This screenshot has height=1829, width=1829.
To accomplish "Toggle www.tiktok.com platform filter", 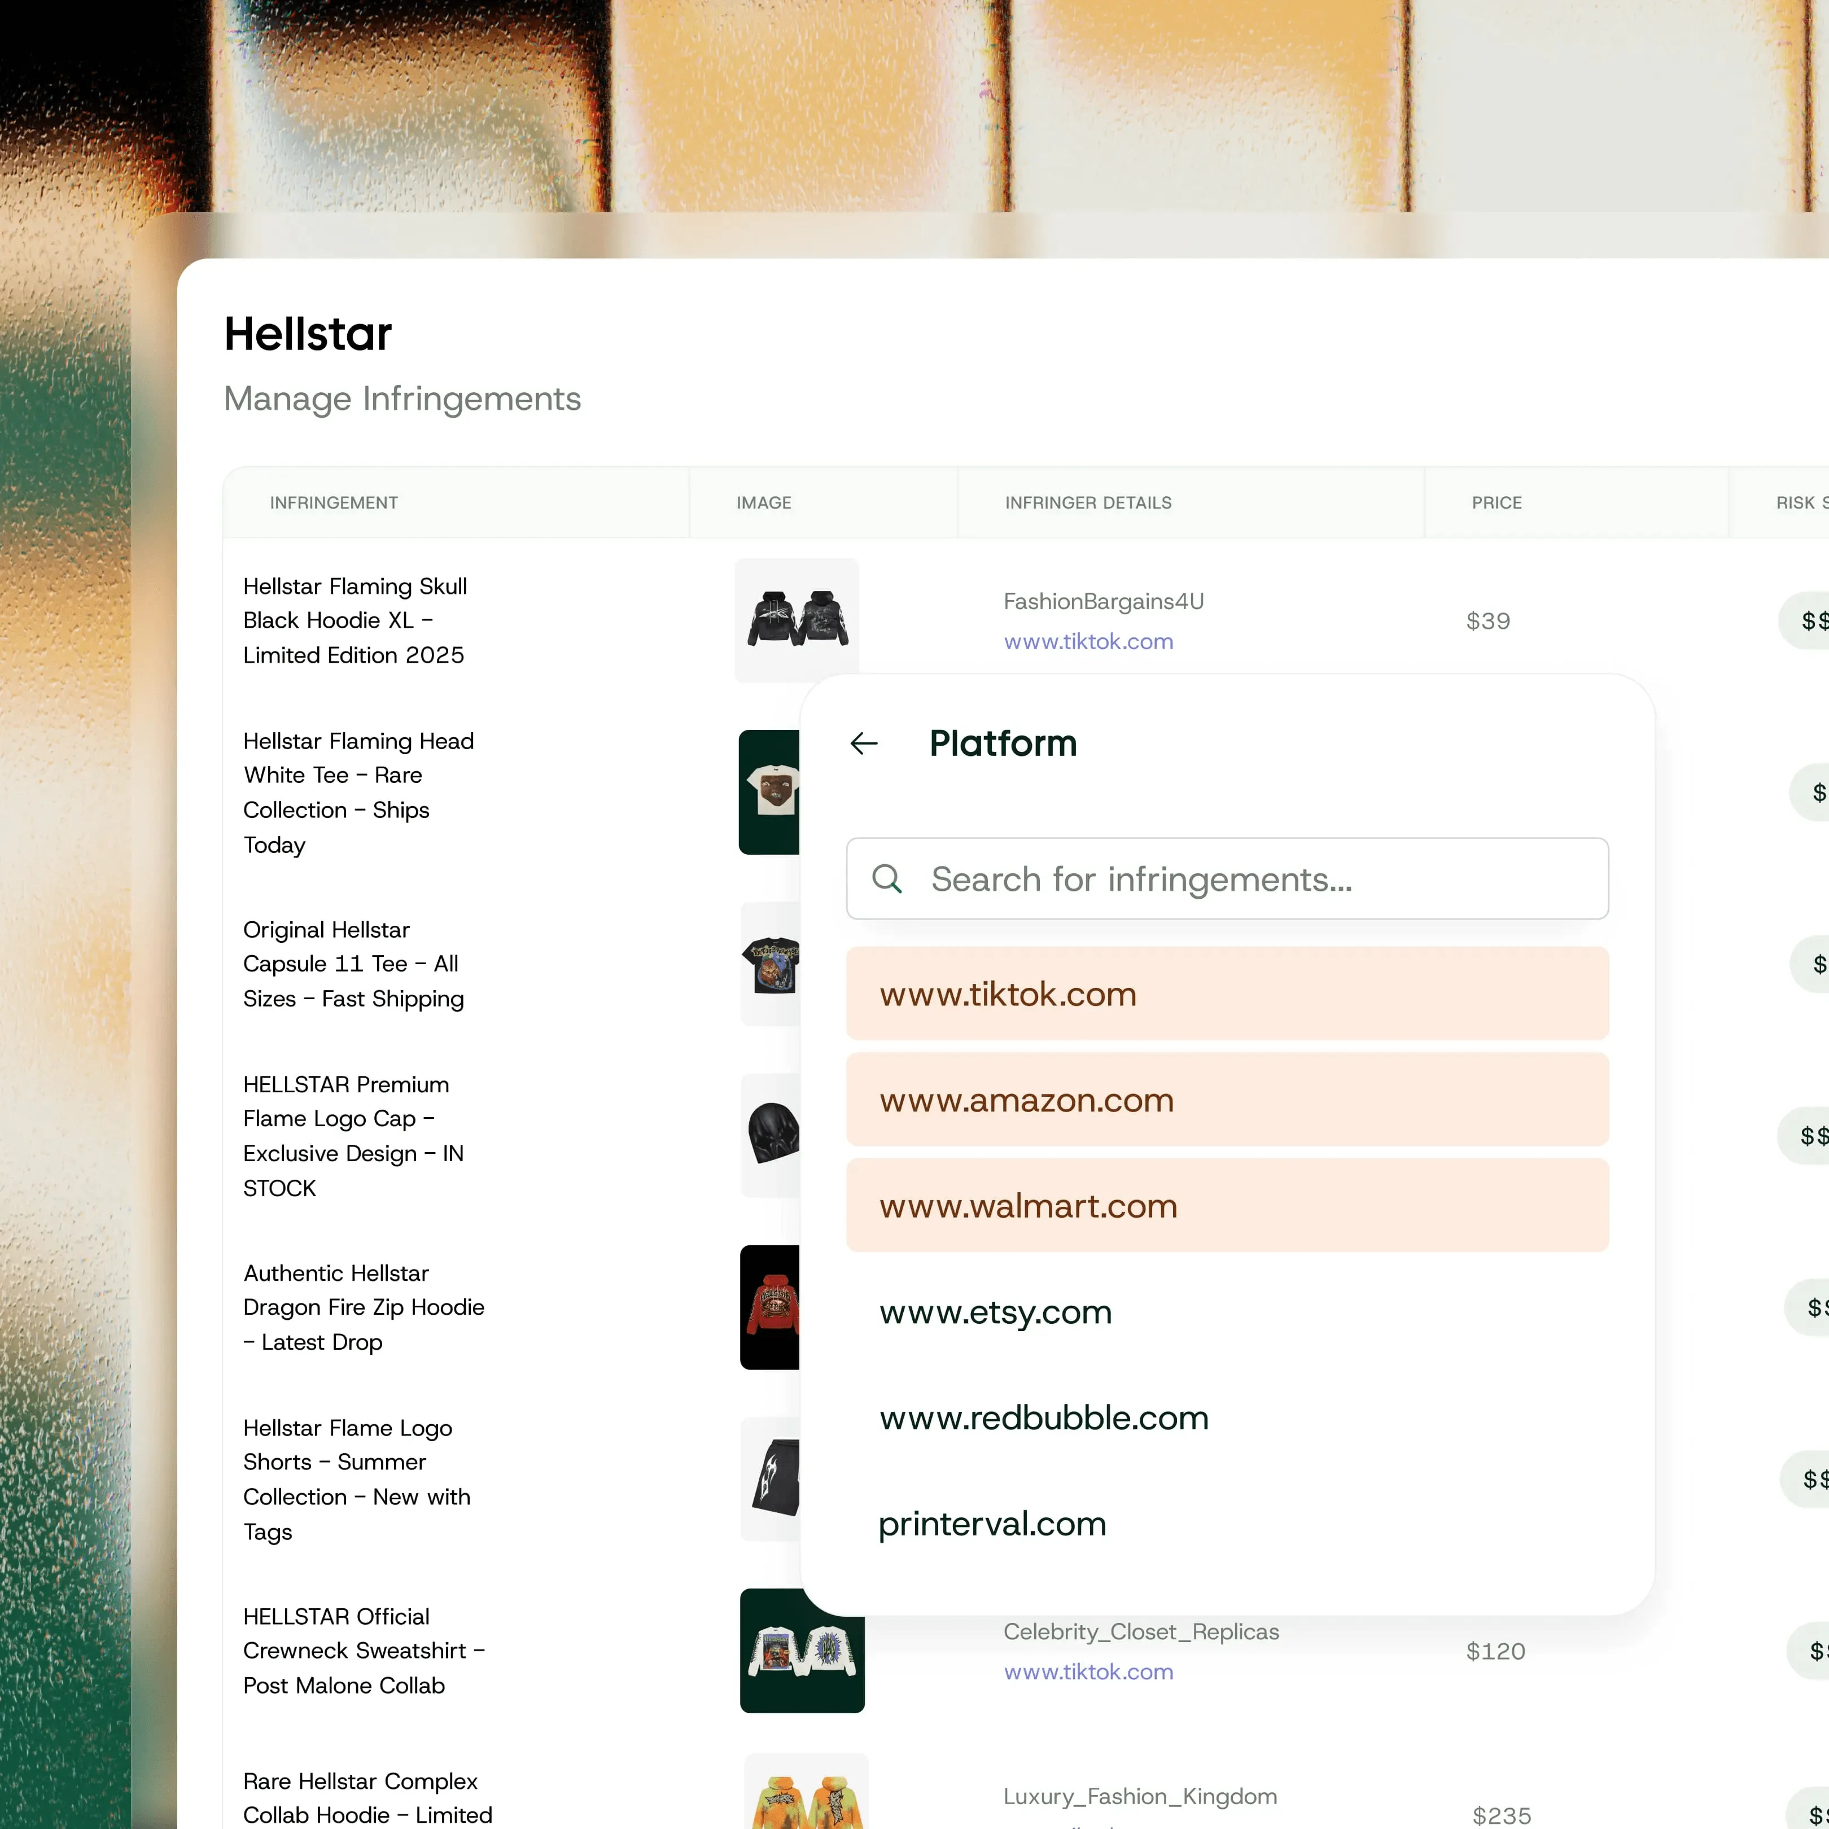I will coord(1227,994).
